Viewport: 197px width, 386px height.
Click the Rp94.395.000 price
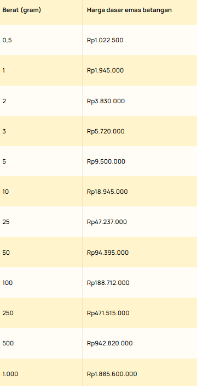108,253
